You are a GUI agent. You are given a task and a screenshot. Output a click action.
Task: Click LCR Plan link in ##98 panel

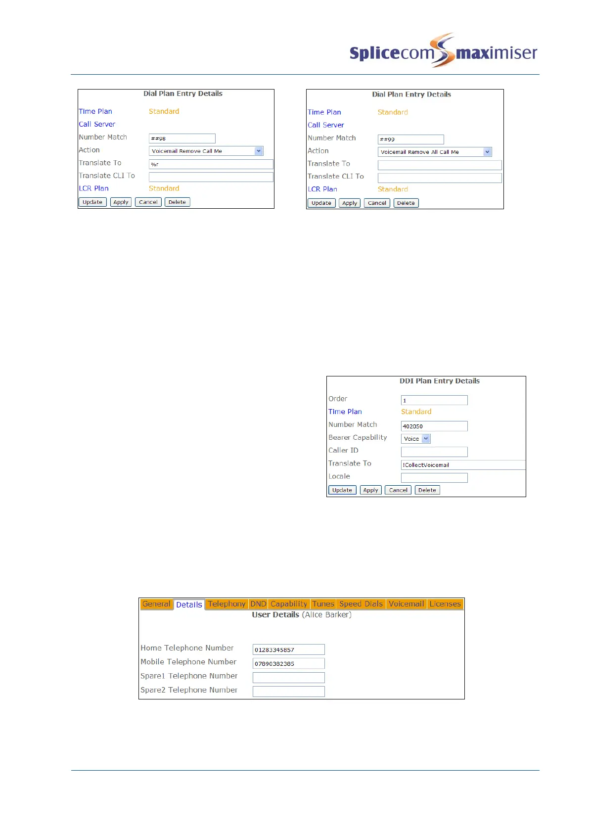[x=93, y=188]
